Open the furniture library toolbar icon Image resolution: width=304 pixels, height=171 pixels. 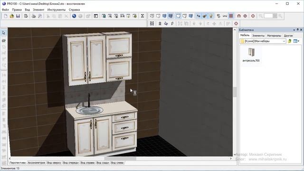(104, 16)
